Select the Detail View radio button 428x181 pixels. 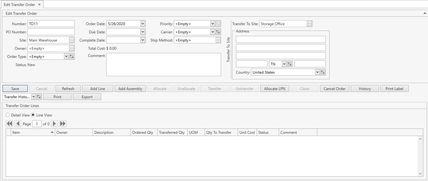coord(8,115)
